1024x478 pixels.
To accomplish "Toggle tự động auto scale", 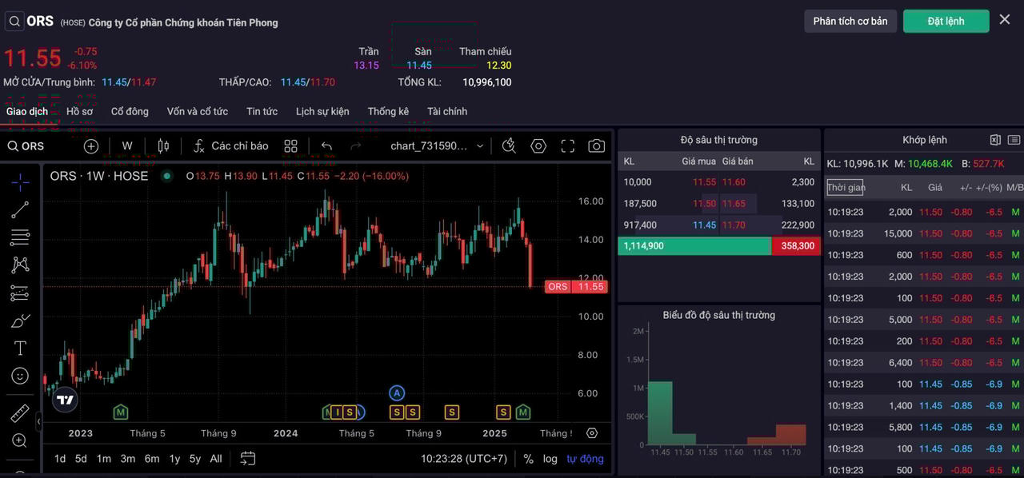I will click(585, 459).
